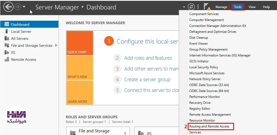This screenshot has height=135, width=277.
Task: Select Disk Cleanup in the Tools menu
Action: 199,38
